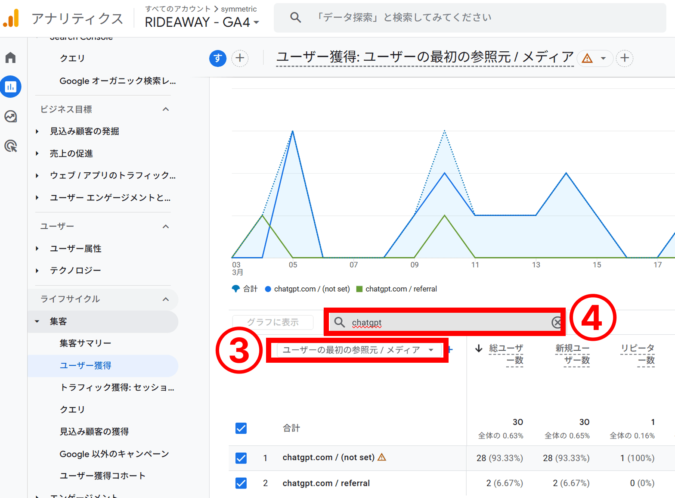This screenshot has width=675, height=498.
Task: Collapse the ライフサイクル section
Action: [166, 299]
